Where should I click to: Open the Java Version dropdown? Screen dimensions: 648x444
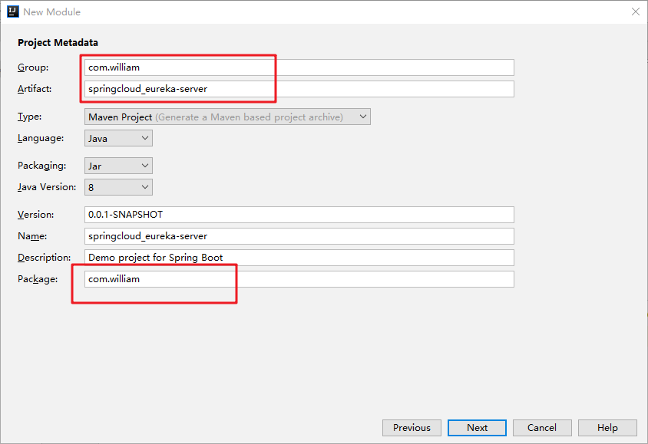point(118,187)
